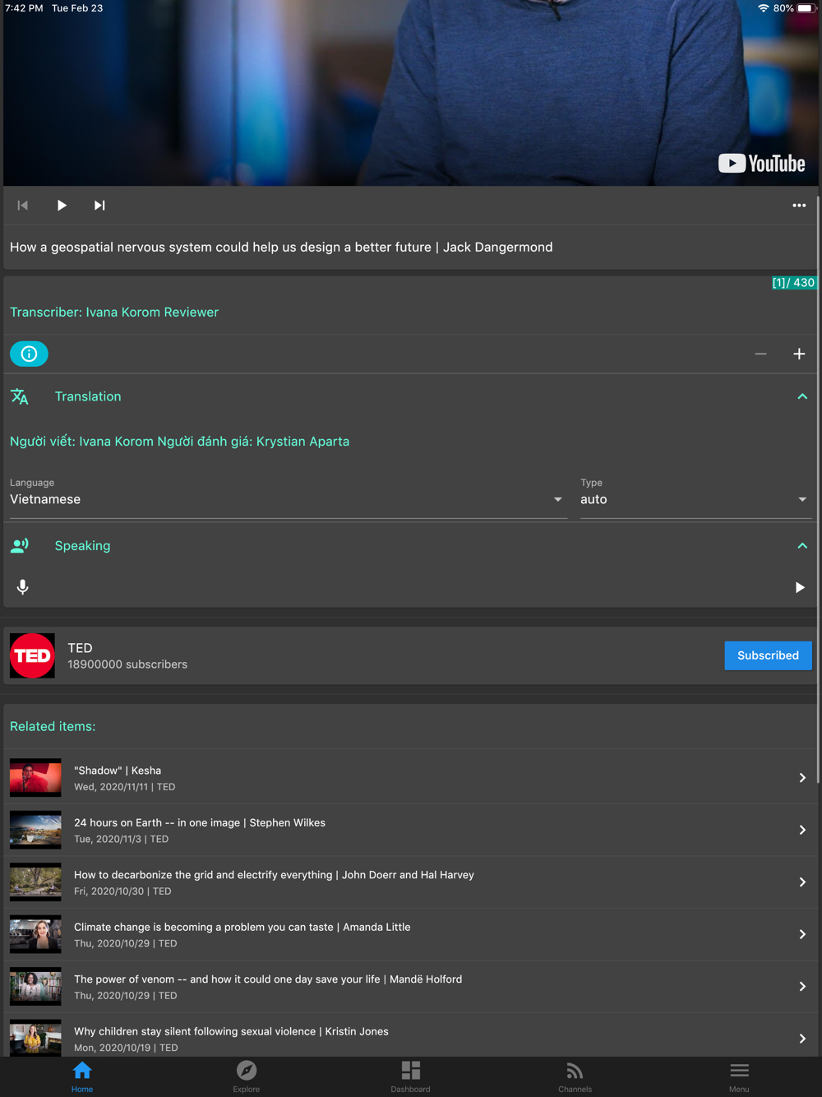Click the TED channel logo
Image resolution: width=822 pixels, height=1097 pixels.
(x=33, y=655)
